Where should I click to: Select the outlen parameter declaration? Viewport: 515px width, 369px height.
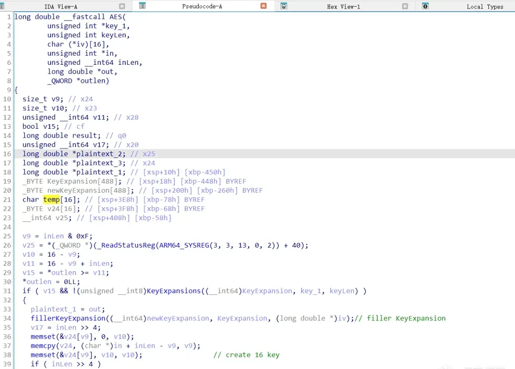[93, 81]
